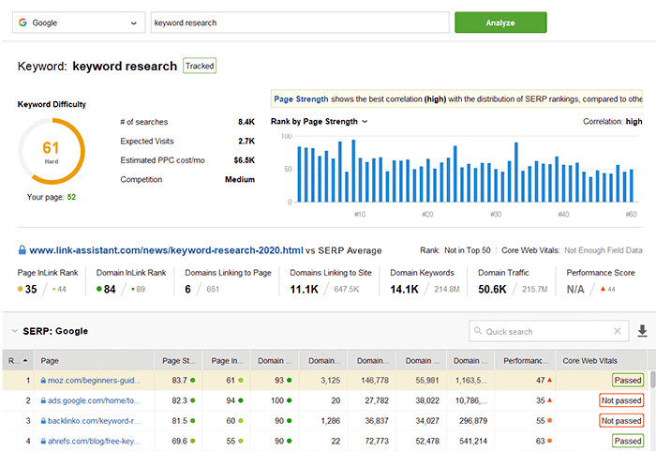Click the table vertical scrollbar thumb

click(x=652, y=380)
